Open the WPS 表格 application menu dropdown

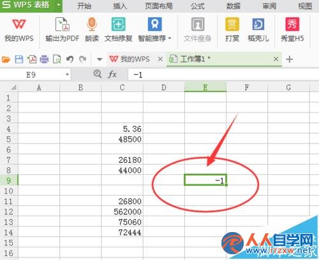coord(59,5)
